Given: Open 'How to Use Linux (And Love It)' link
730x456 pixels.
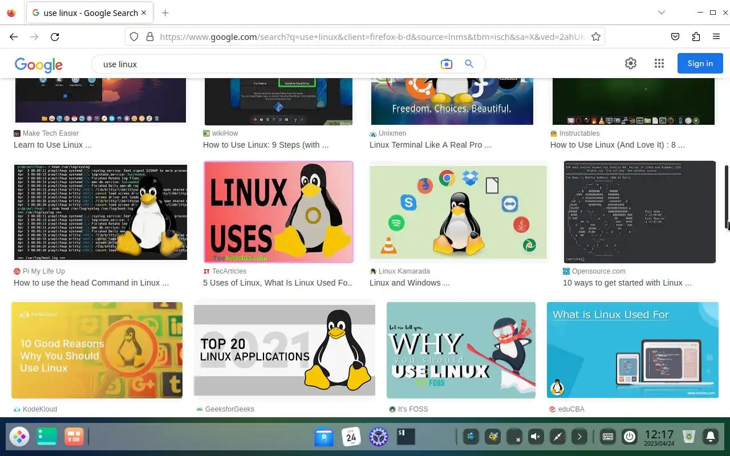Looking at the screenshot, I should pyautogui.click(x=618, y=145).
